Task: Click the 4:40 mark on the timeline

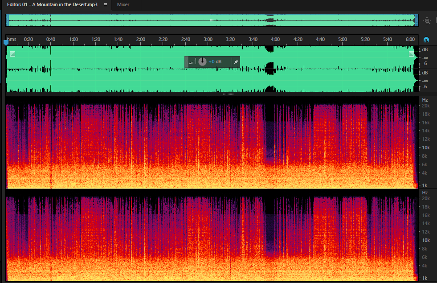Action: [x=320, y=39]
